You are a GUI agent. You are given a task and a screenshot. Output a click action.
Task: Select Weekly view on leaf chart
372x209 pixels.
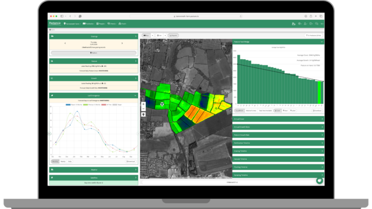coord(63,161)
